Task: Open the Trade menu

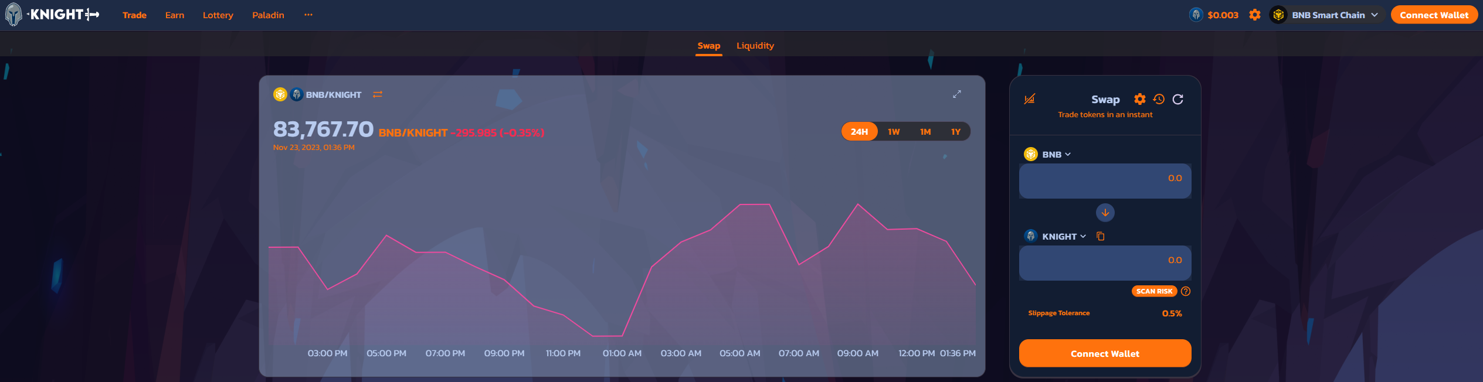Action: pyautogui.click(x=134, y=15)
